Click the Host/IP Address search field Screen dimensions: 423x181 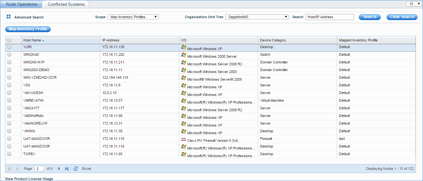click(329, 17)
